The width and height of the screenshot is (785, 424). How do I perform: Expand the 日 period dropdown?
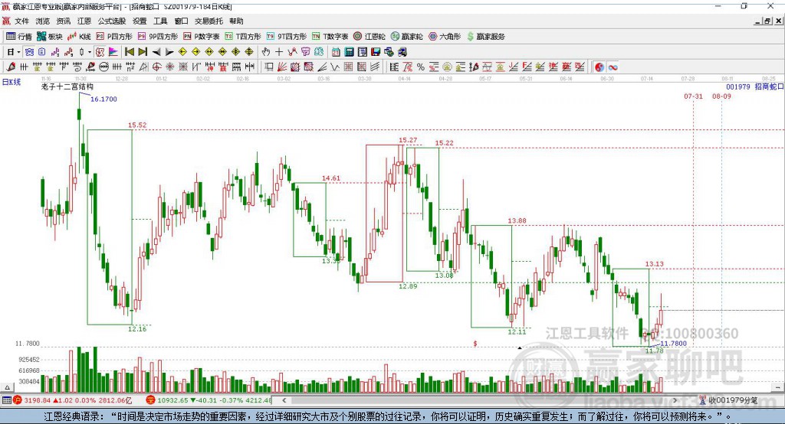(18, 52)
